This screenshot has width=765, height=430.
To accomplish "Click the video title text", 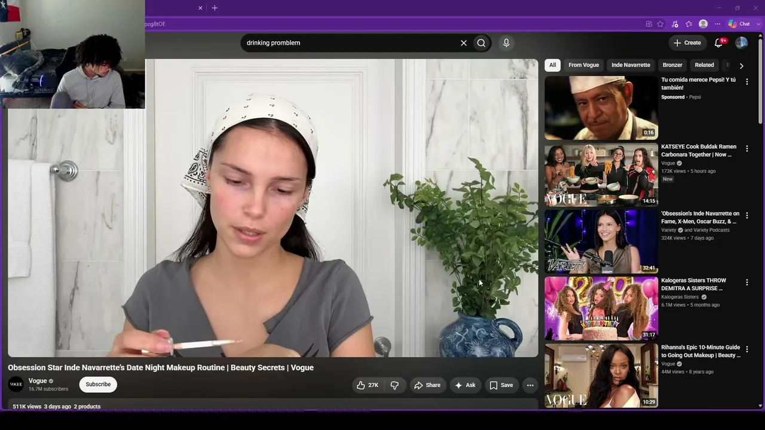I will 161,367.
